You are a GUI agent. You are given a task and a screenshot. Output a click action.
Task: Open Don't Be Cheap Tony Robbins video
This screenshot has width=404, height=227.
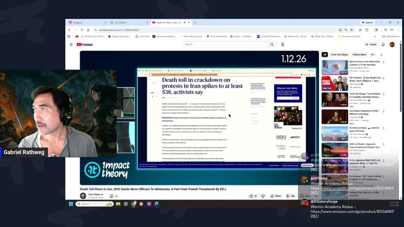tap(335, 100)
